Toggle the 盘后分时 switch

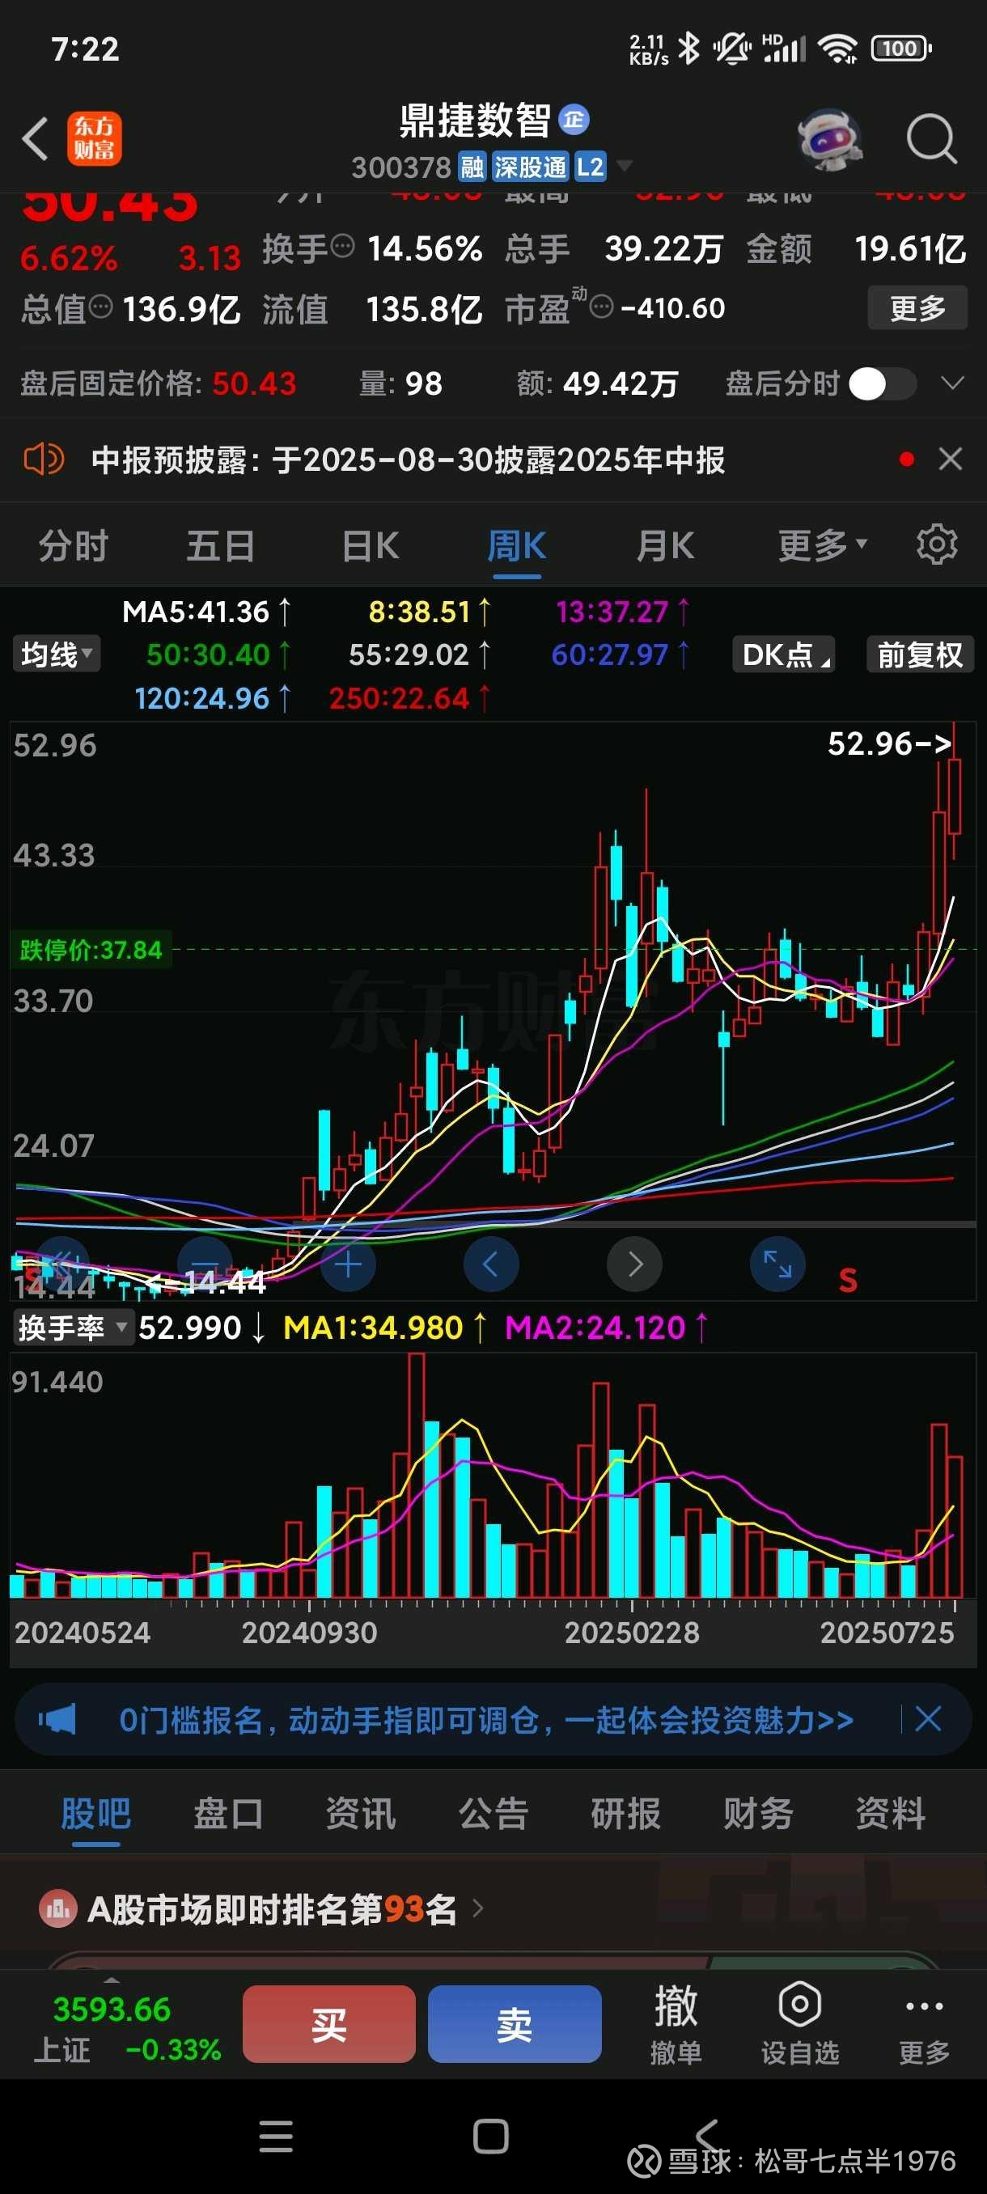pyautogui.click(x=883, y=384)
